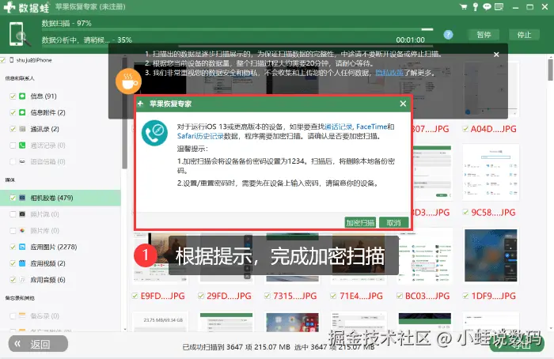Open the 通话记录 link in dialog
The image size is (554, 359).
point(338,127)
